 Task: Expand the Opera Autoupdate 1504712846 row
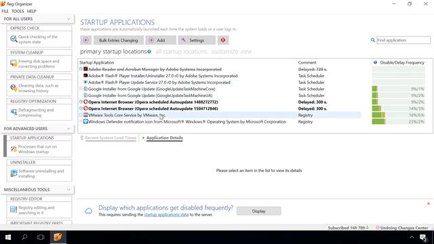tap(81, 108)
